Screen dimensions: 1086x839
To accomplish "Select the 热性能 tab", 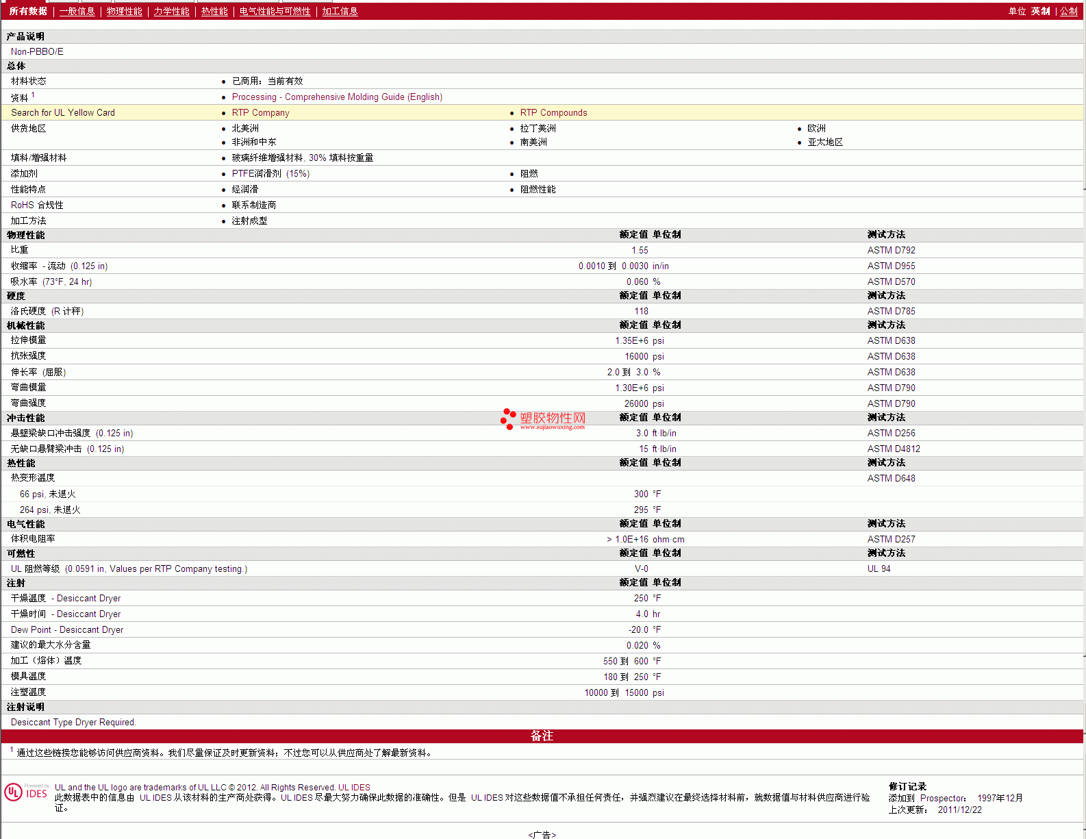I will point(214,12).
